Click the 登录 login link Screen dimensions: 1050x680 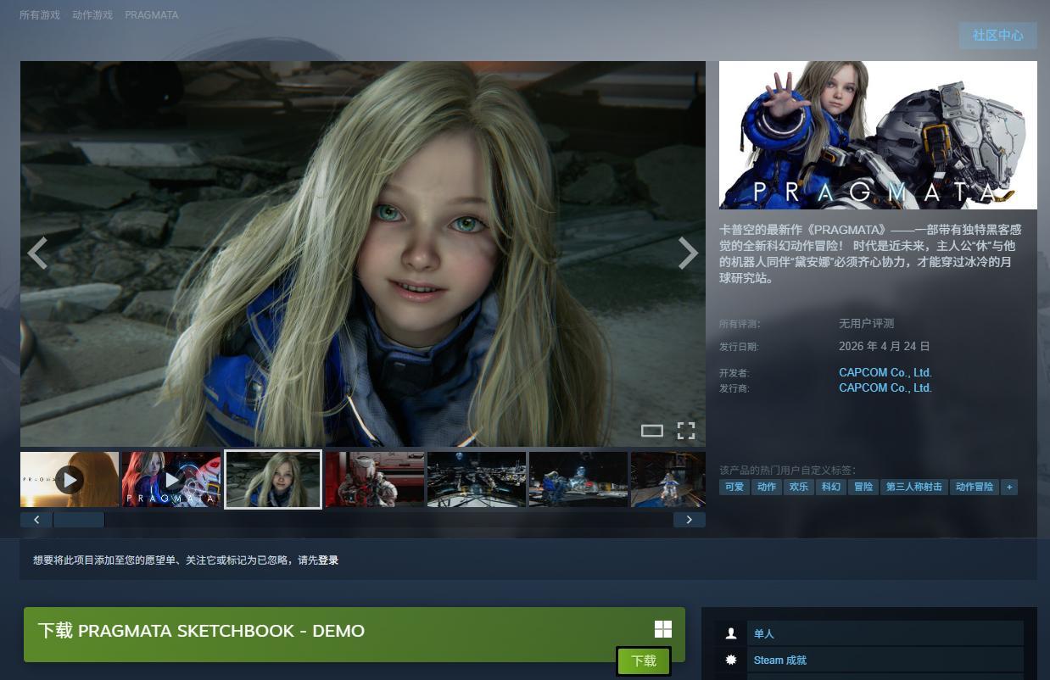[328, 560]
